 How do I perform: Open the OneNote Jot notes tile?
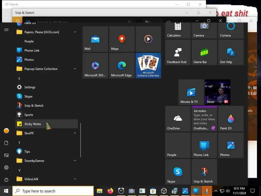(x=204, y=119)
